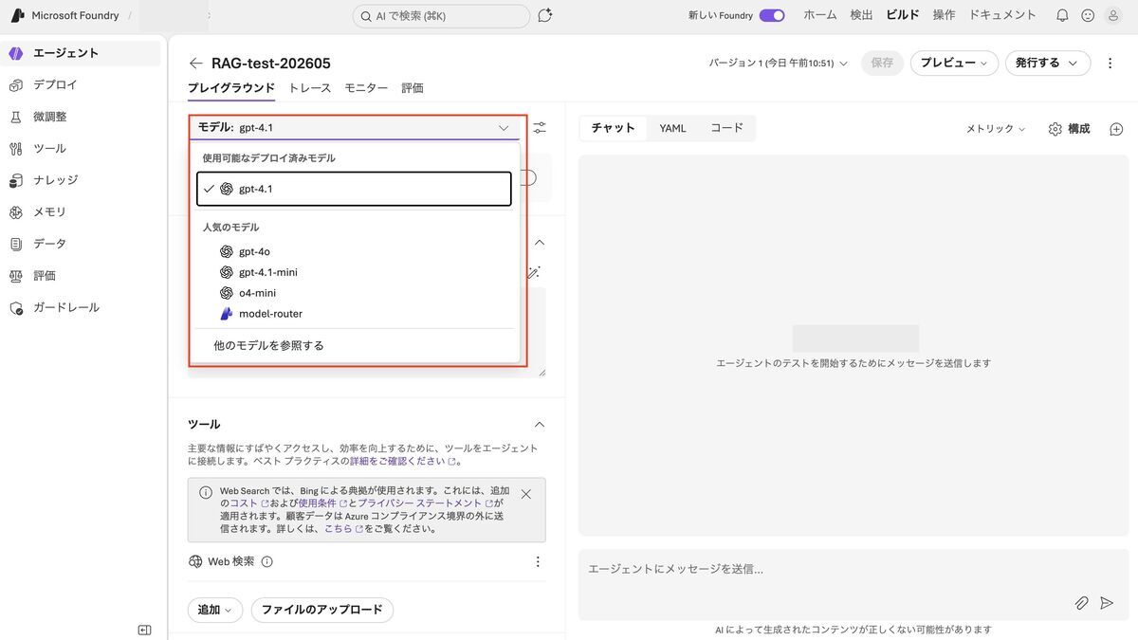Click the model settings sliders icon
Image resolution: width=1138 pixels, height=640 pixels.
(x=540, y=128)
